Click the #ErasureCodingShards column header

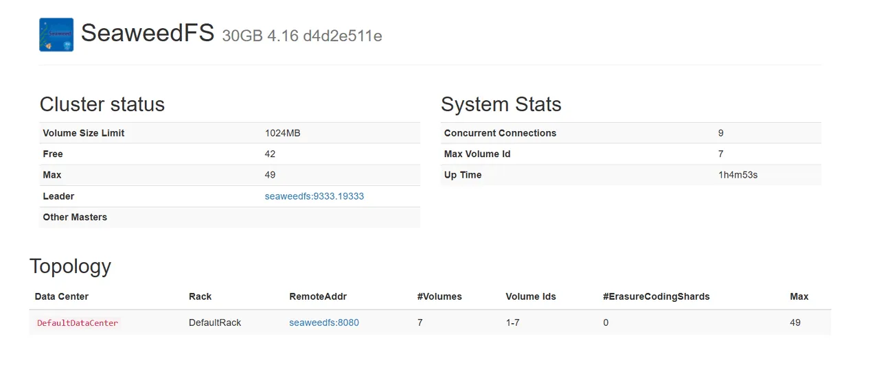657,296
